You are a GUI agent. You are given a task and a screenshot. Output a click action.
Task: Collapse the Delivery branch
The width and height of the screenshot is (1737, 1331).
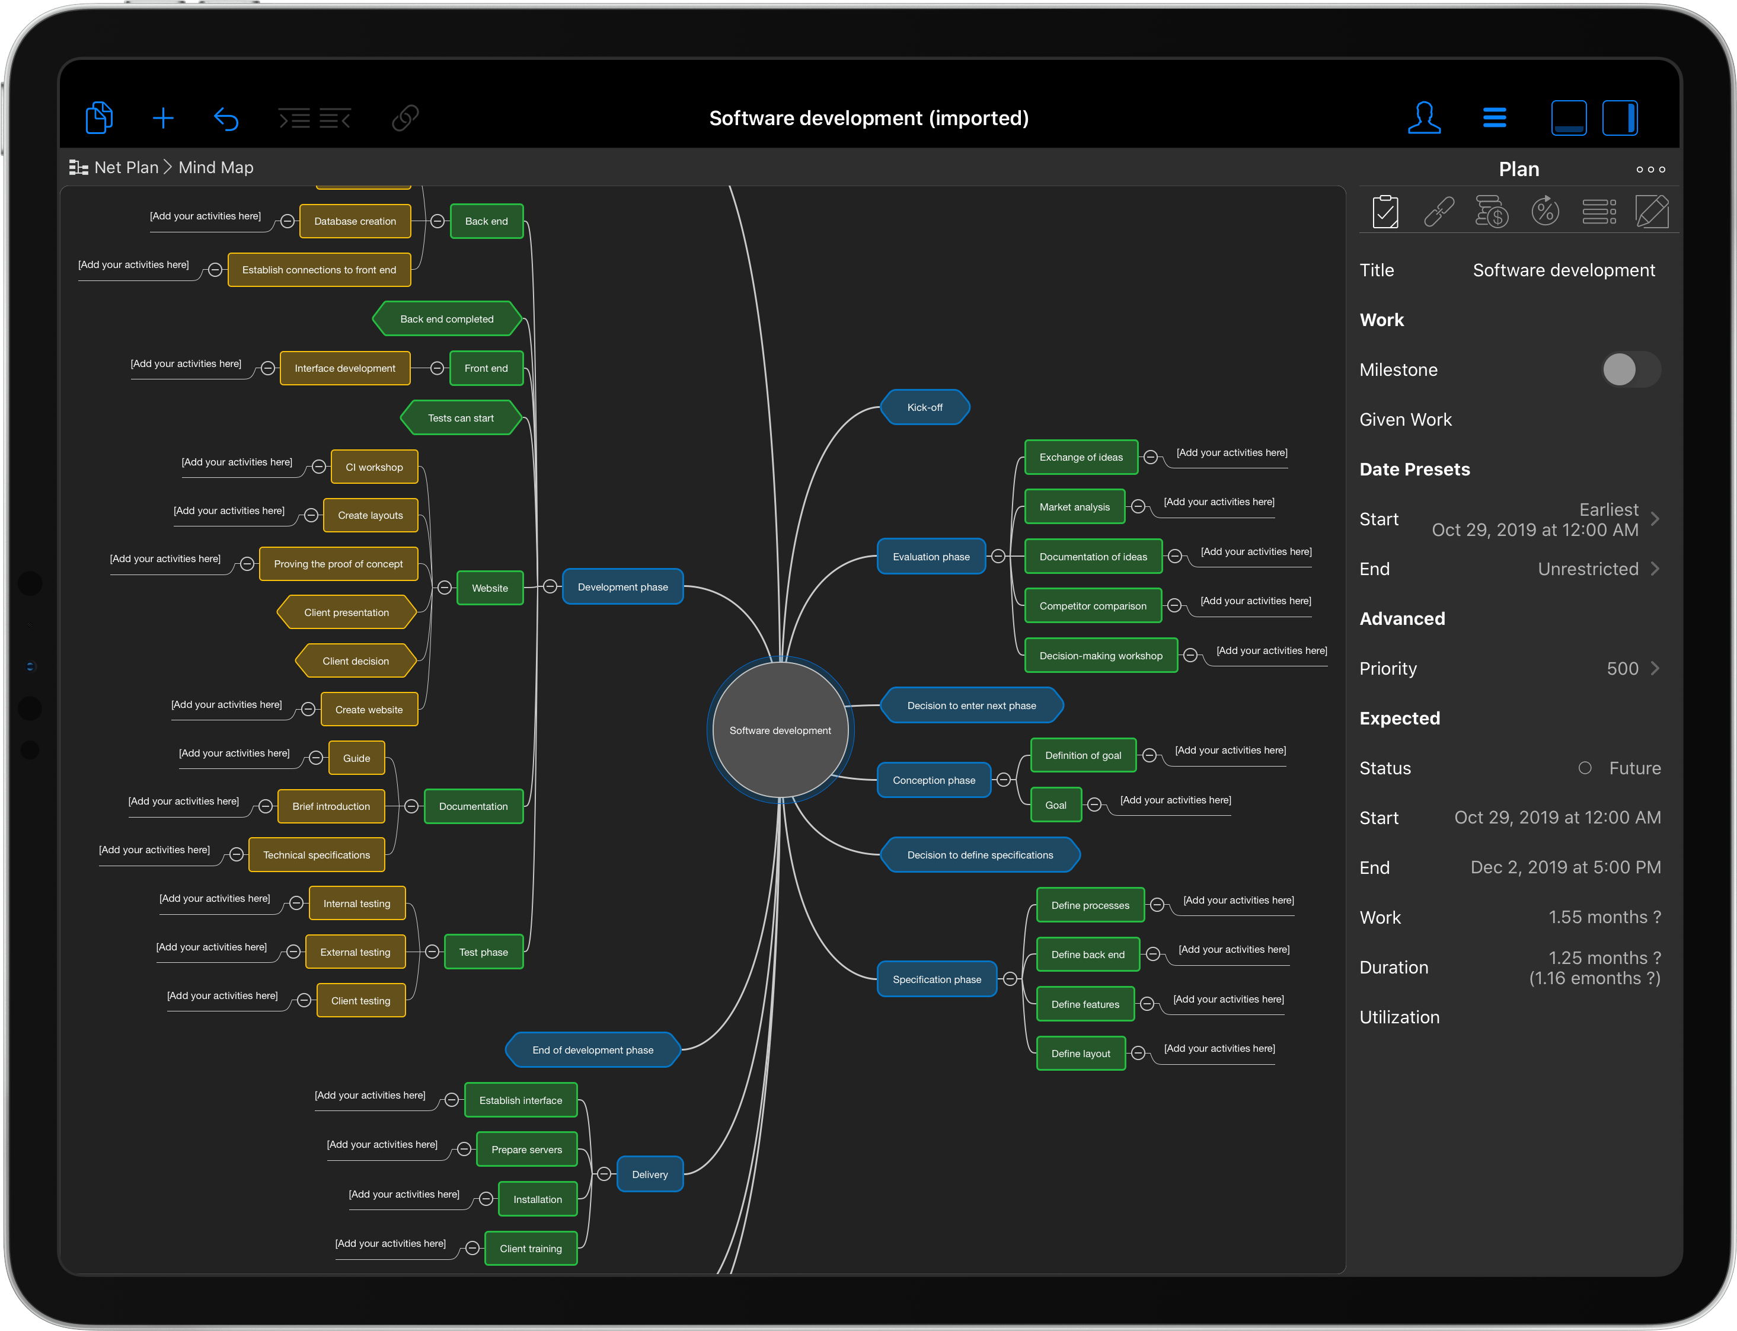coord(604,1174)
